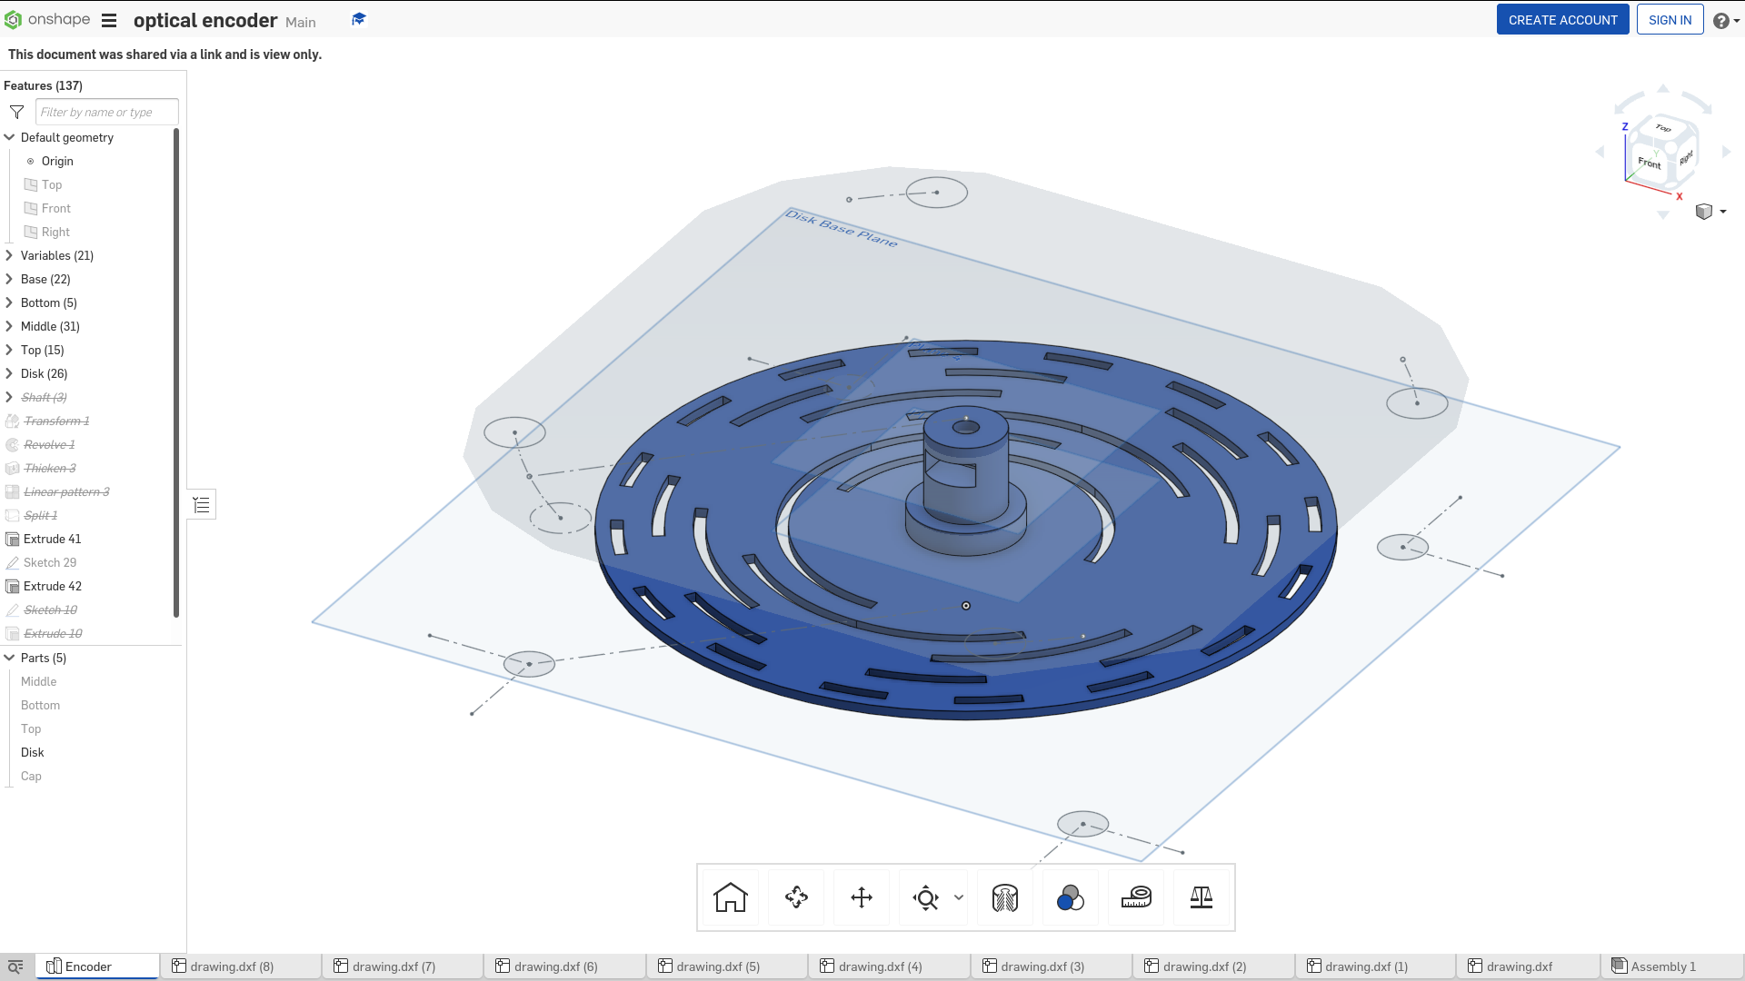Focus the Filter by name or type field
This screenshot has height=981, width=1745.
coord(106,112)
